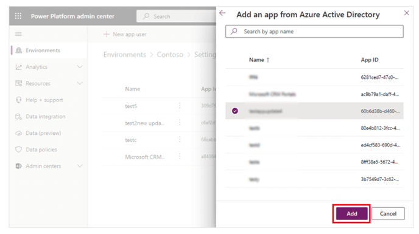
Task: Click the Search by app name field
Action: pyautogui.click(x=314, y=32)
